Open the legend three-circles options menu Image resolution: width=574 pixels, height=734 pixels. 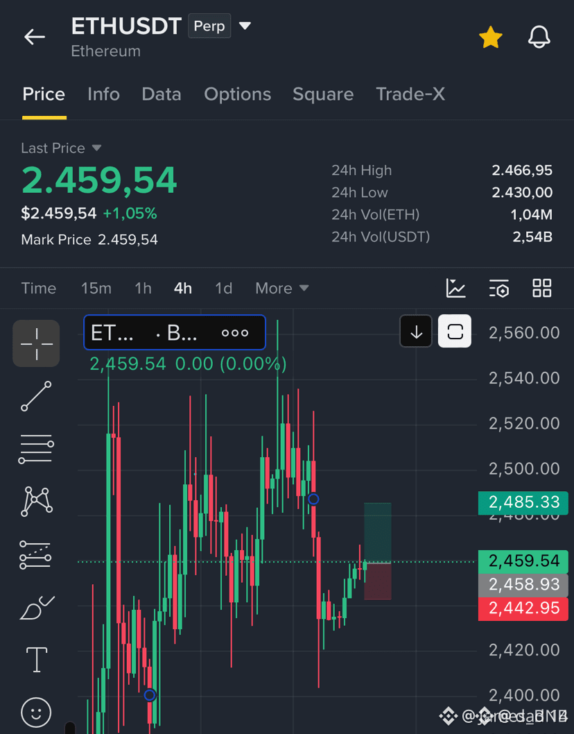click(x=235, y=333)
